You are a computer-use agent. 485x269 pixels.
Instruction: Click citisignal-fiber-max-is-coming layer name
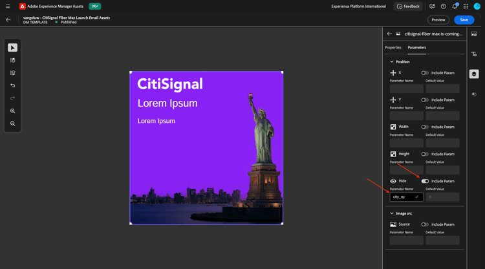(433, 34)
